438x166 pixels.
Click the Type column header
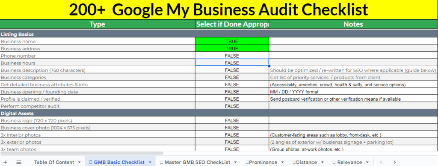[x=98, y=24]
